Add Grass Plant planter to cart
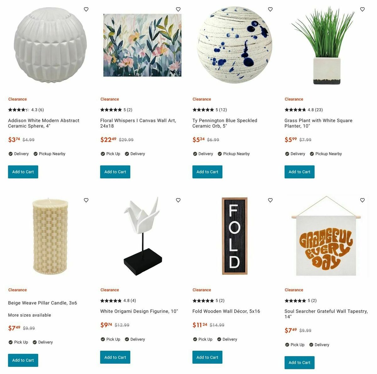377x374 pixels. coord(299,172)
